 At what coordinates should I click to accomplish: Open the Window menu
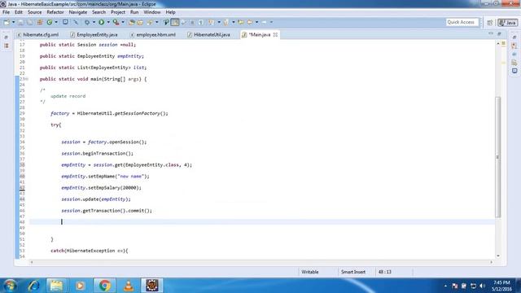click(x=152, y=12)
